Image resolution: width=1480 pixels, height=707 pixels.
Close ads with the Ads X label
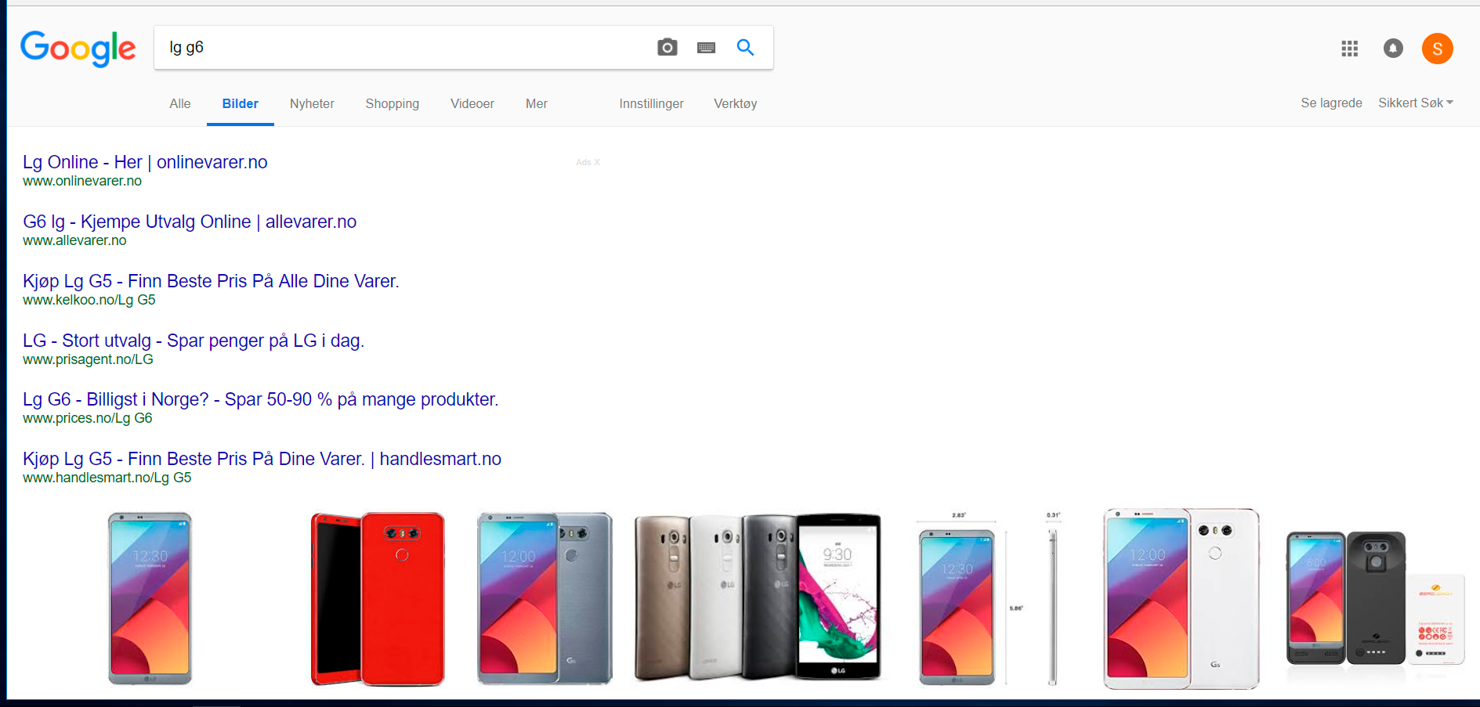(588, 162)
